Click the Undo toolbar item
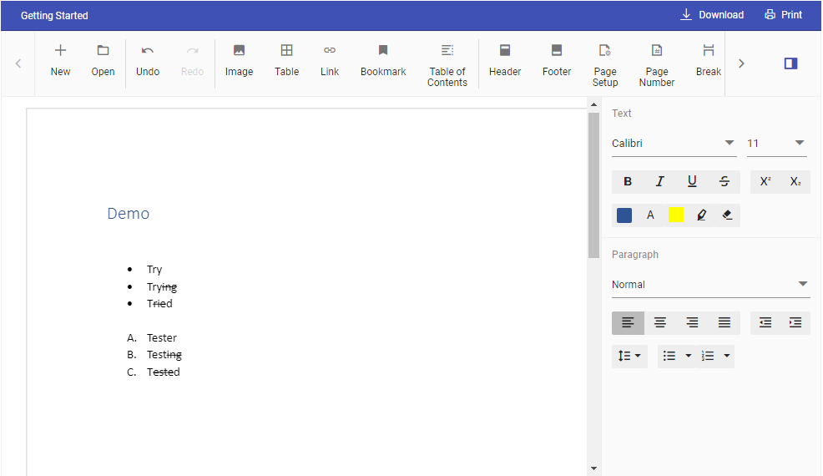Screen dimensions: 823x476 (148, 60)
